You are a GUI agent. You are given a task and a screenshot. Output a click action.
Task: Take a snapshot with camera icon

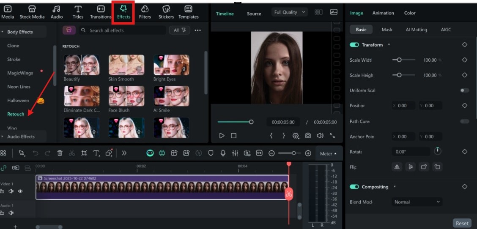tap(308, 136)
